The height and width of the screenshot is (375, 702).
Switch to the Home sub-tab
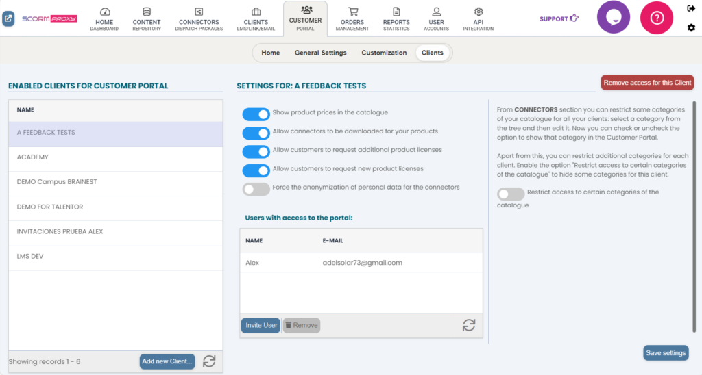pyautogui.click(x=270, y=53)
